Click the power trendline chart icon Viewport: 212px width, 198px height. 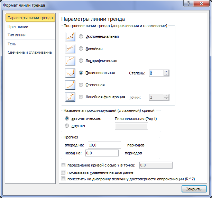[70, 85]
